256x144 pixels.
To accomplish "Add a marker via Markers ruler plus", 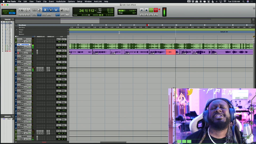I will point(68,34).
